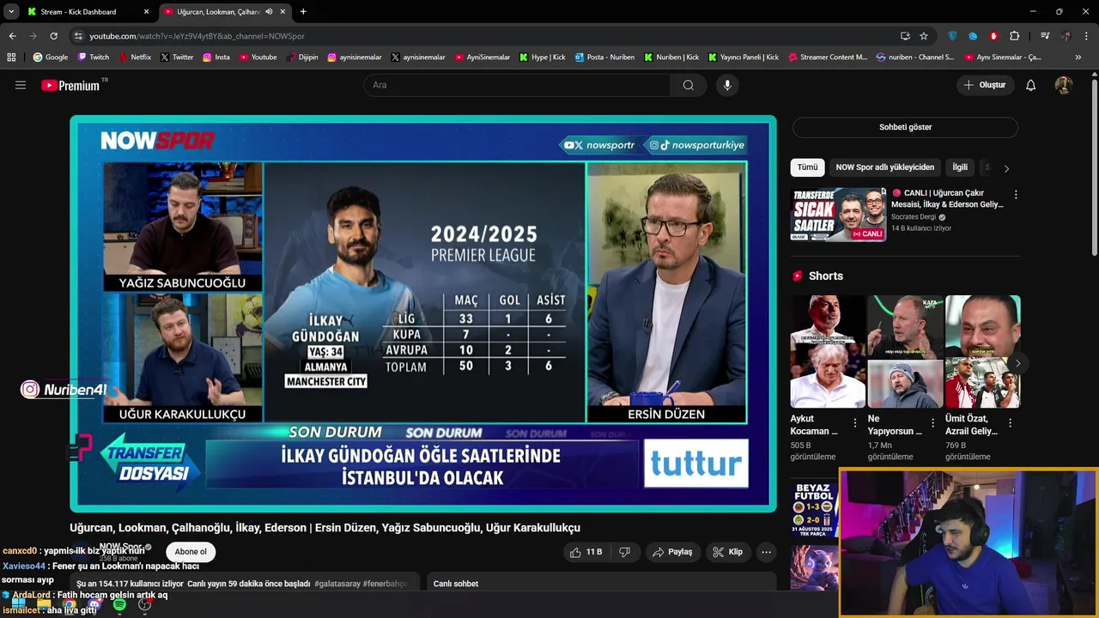This screenshot has width=1099, height=618.
Task: Open the YouTube account avatar menu
Action: click(1064, 85)
